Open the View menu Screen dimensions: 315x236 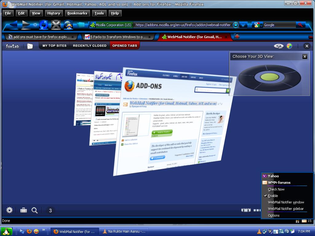click(36, 13)
